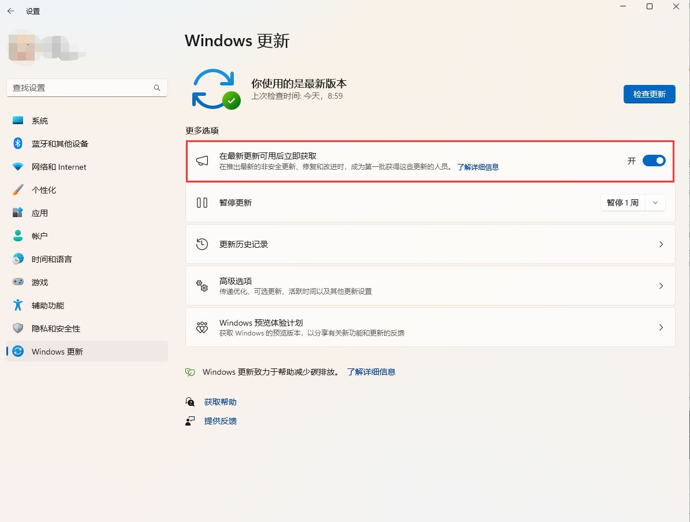Expand the Windows Insider Program chevron
690x522 pixels.
pyautogui.click(x=661, y=327)
